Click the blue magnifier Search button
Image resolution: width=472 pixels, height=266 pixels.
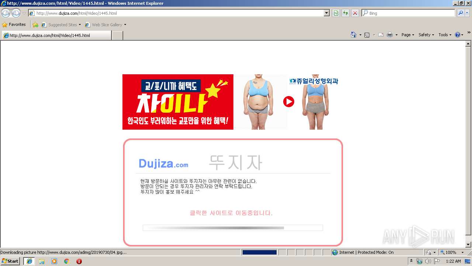coord(461,13)
